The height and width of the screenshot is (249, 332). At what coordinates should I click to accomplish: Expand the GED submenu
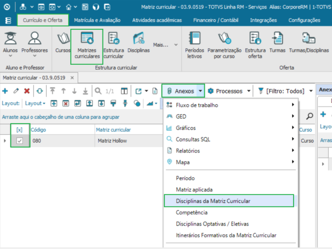pyautogui.click(x=231, y=117)
